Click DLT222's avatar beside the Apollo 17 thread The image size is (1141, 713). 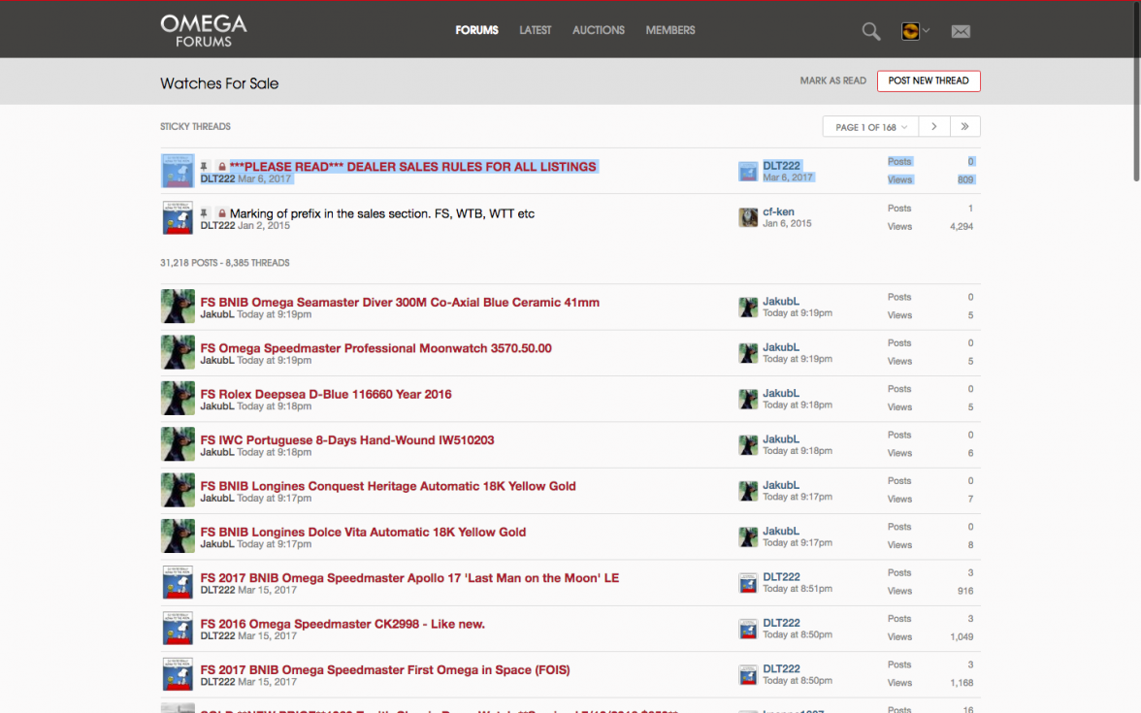pyautogui.click(x=748, y=582)
